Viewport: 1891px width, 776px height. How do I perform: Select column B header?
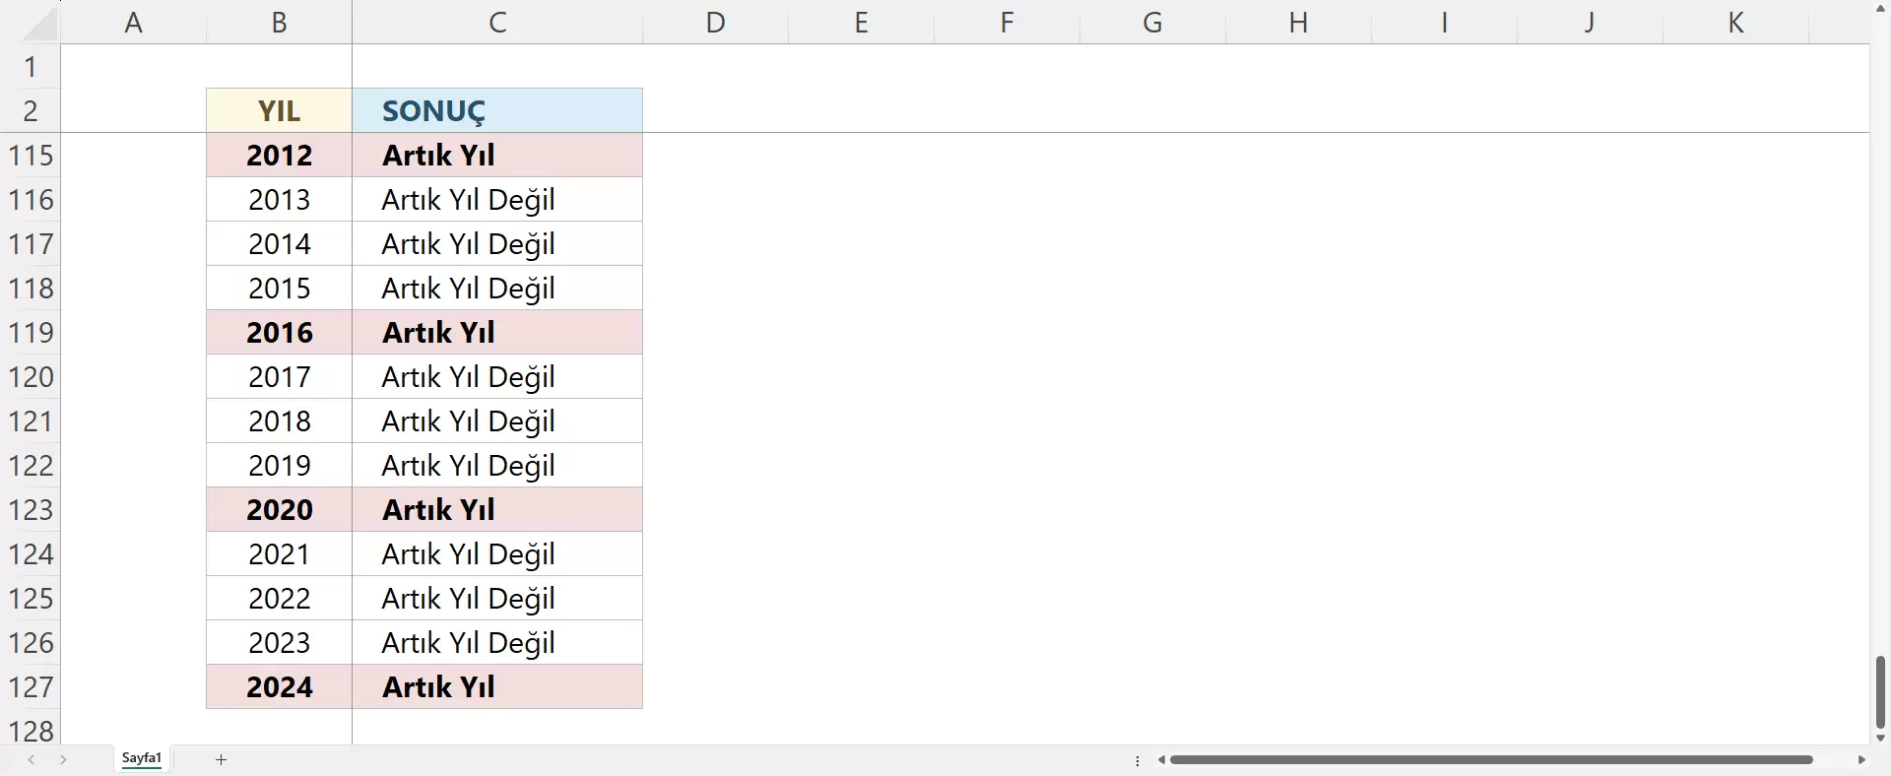click(x=279, y=22)
